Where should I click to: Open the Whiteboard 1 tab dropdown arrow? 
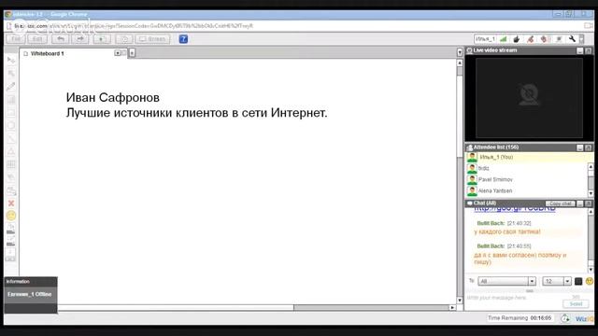pos(118,53)
